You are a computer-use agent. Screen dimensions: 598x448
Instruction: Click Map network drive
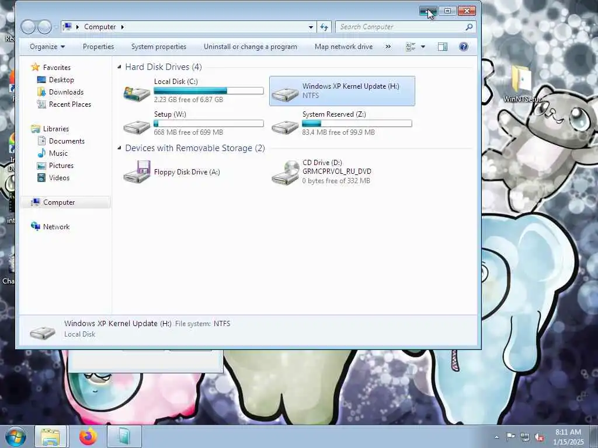coord(343,47)
